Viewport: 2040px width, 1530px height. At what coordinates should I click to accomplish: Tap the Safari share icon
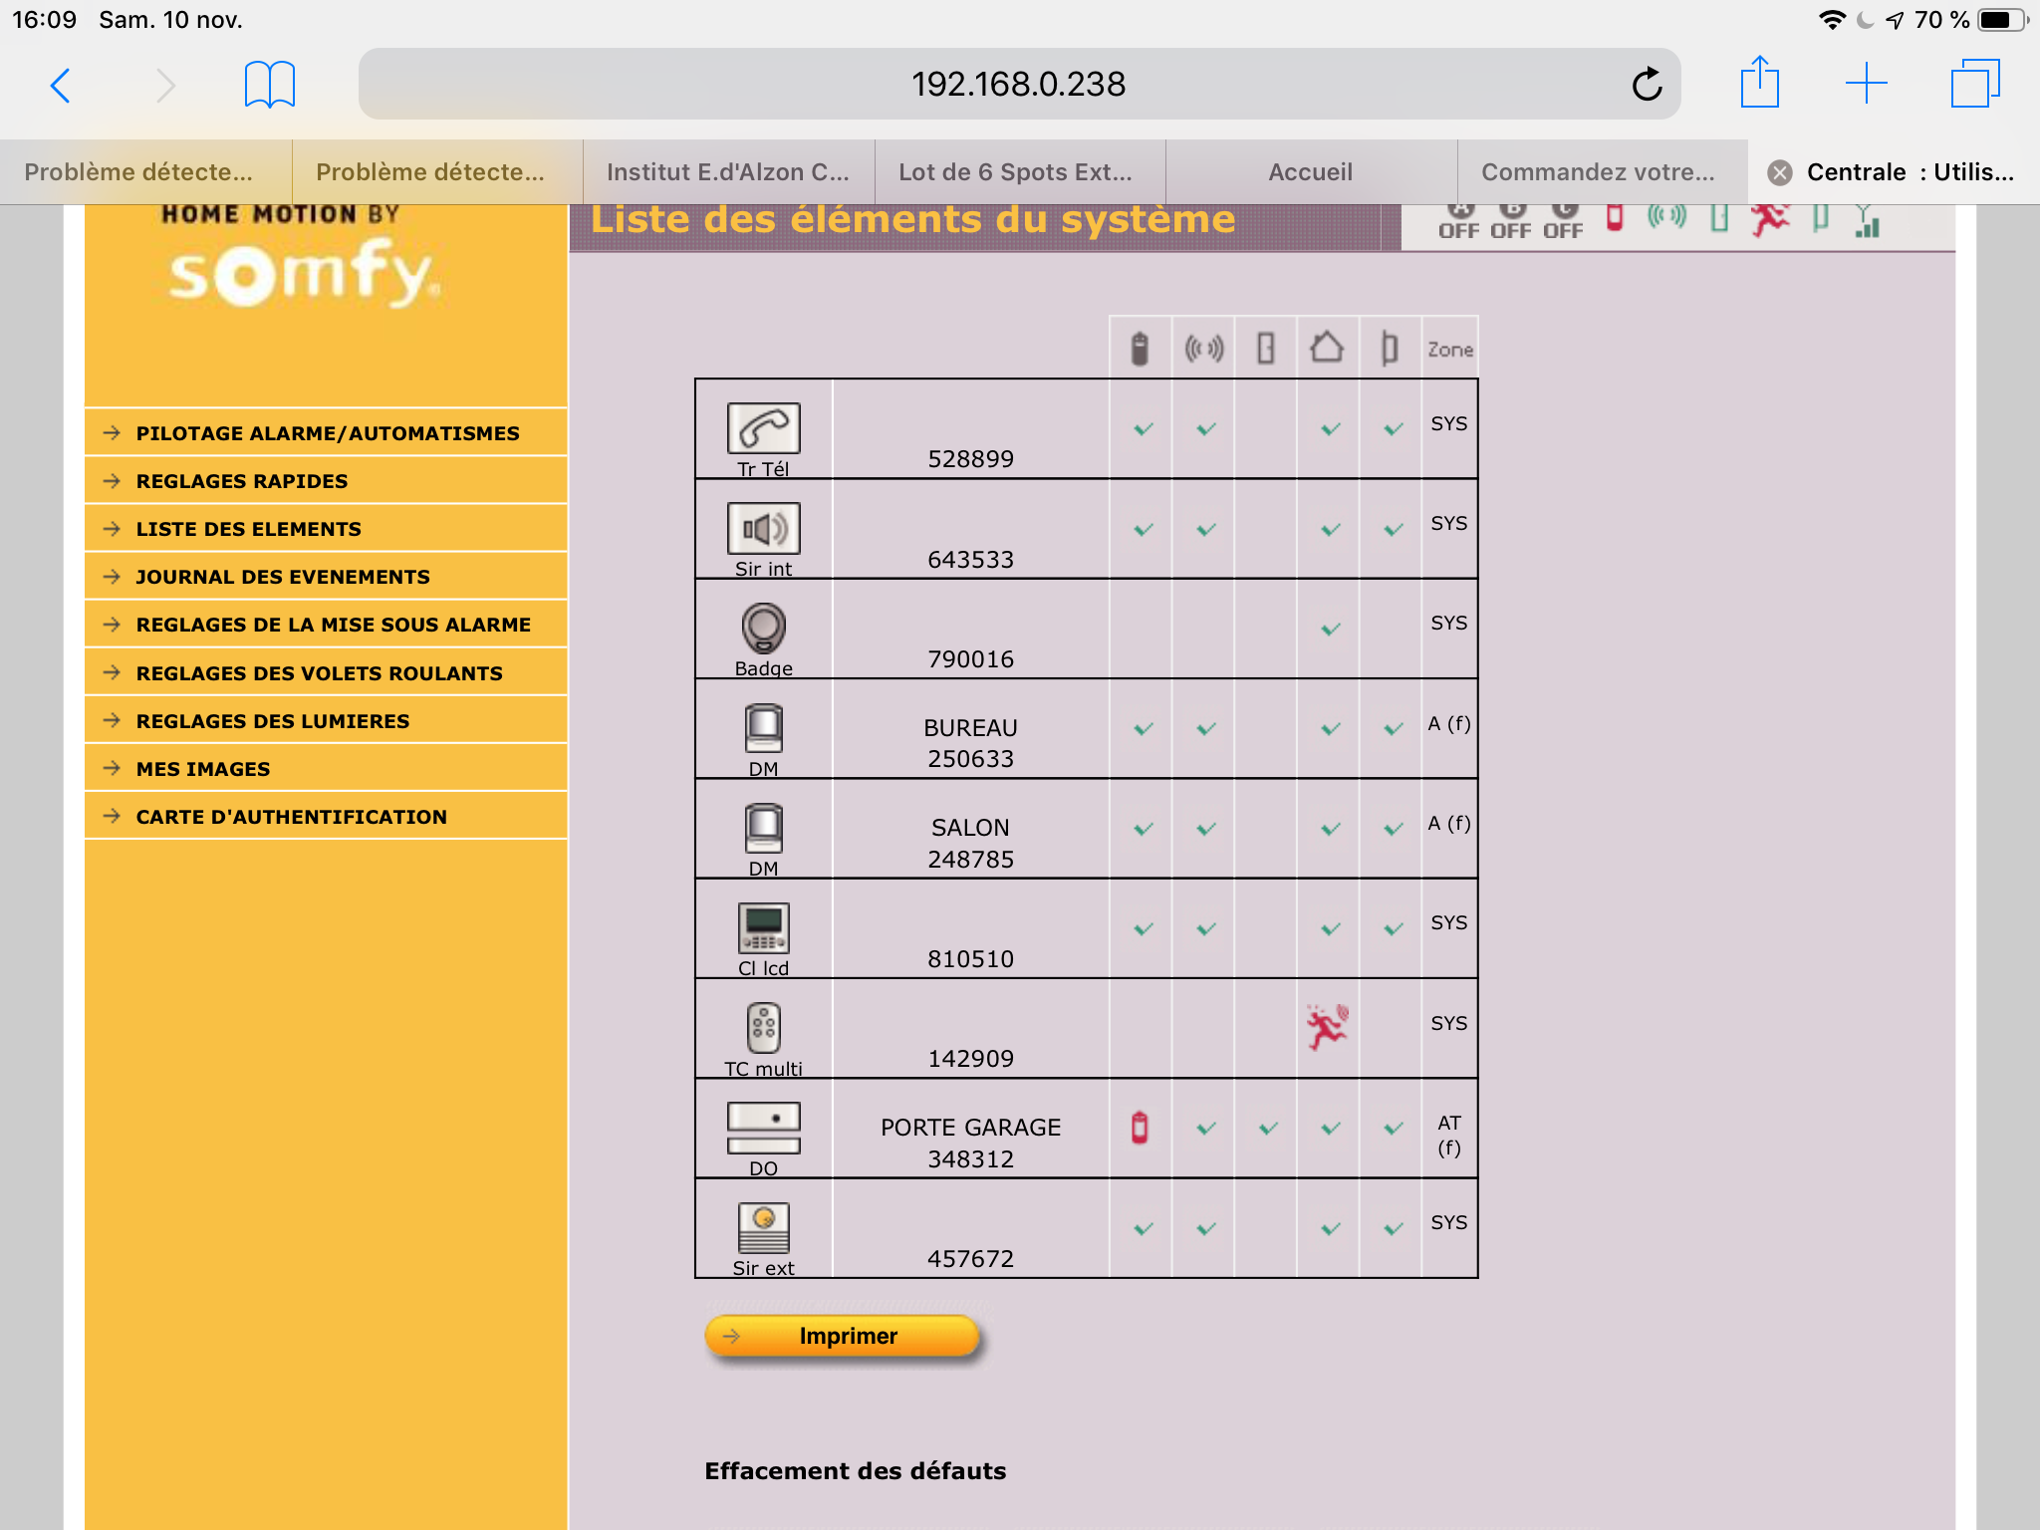pyautogui.click(x=1759, y=83)
